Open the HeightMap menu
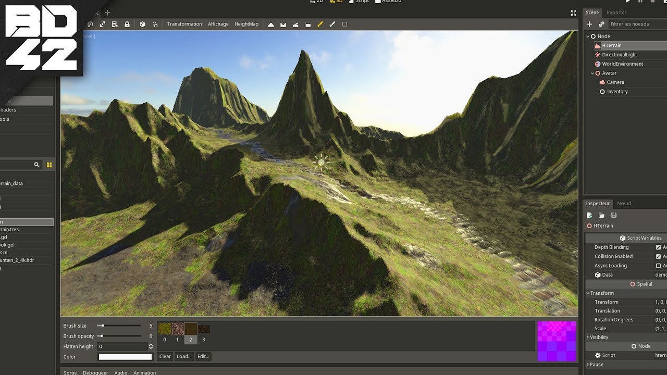Image resolution: width=667 pixels, height=375 pixels. [x=246, y=24]
